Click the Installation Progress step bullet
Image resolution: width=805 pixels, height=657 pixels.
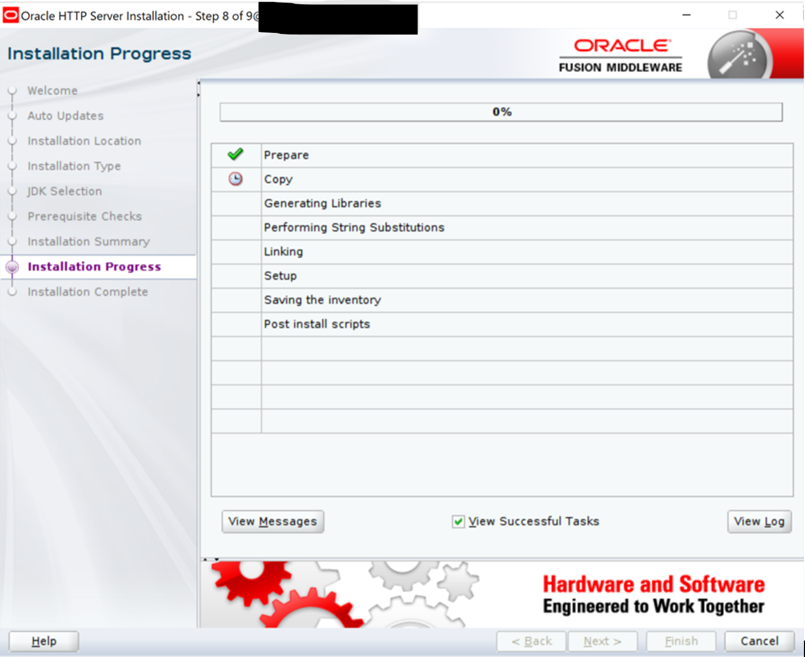pos(12,267)
